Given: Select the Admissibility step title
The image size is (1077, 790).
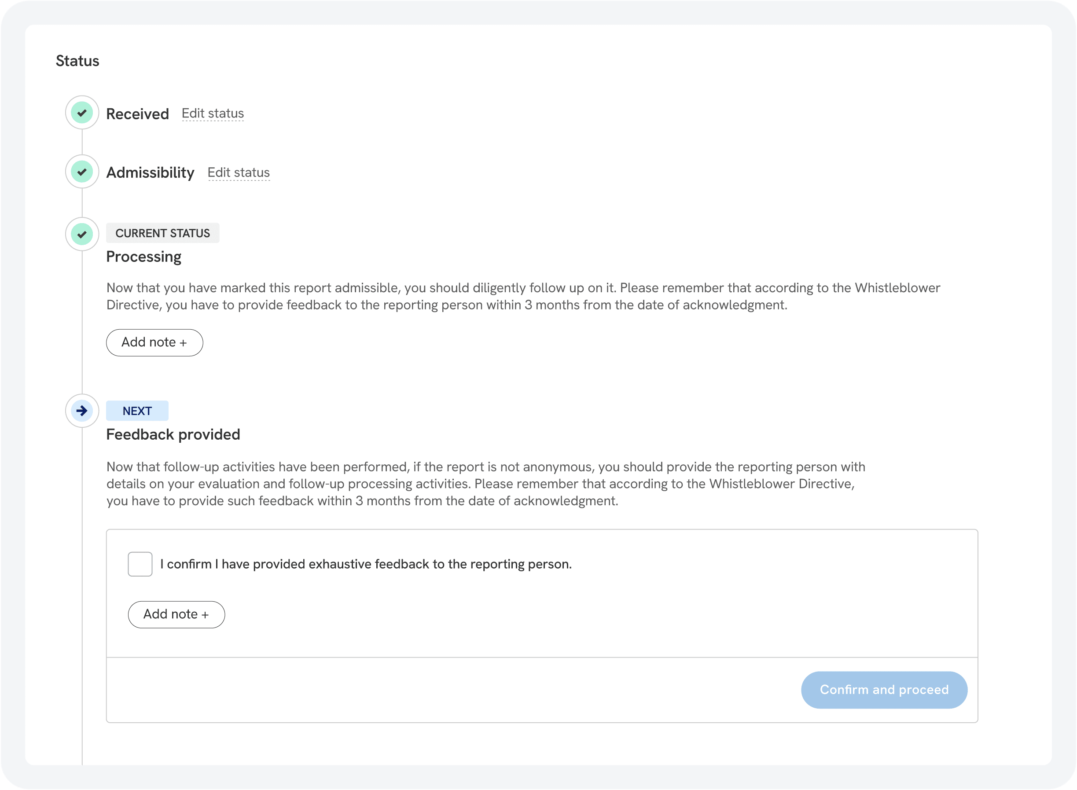Looking at the screenshot, I should pyautogui.click(x=150, y=173).
